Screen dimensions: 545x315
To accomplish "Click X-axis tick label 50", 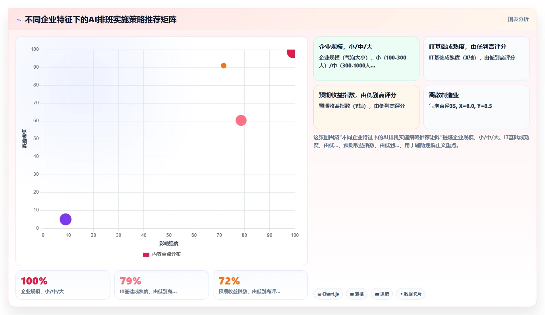I will (x=169, y=235).
